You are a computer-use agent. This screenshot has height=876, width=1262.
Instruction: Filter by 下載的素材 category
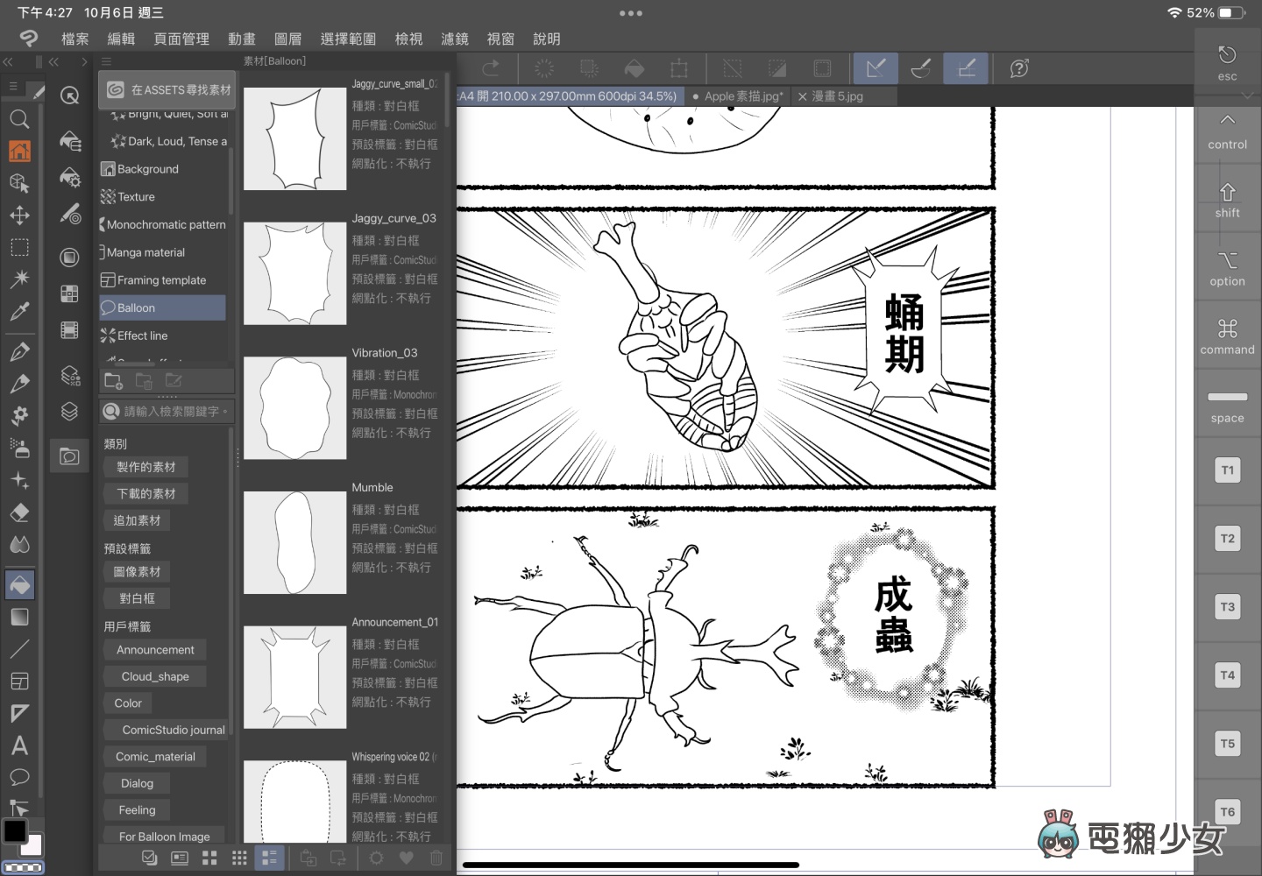[x=146, y=494]
